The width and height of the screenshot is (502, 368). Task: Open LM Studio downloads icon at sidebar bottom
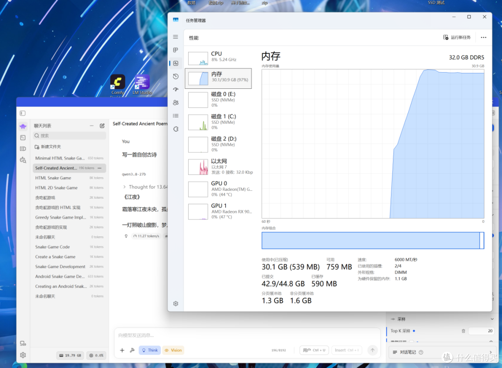[x=23, y=343]
